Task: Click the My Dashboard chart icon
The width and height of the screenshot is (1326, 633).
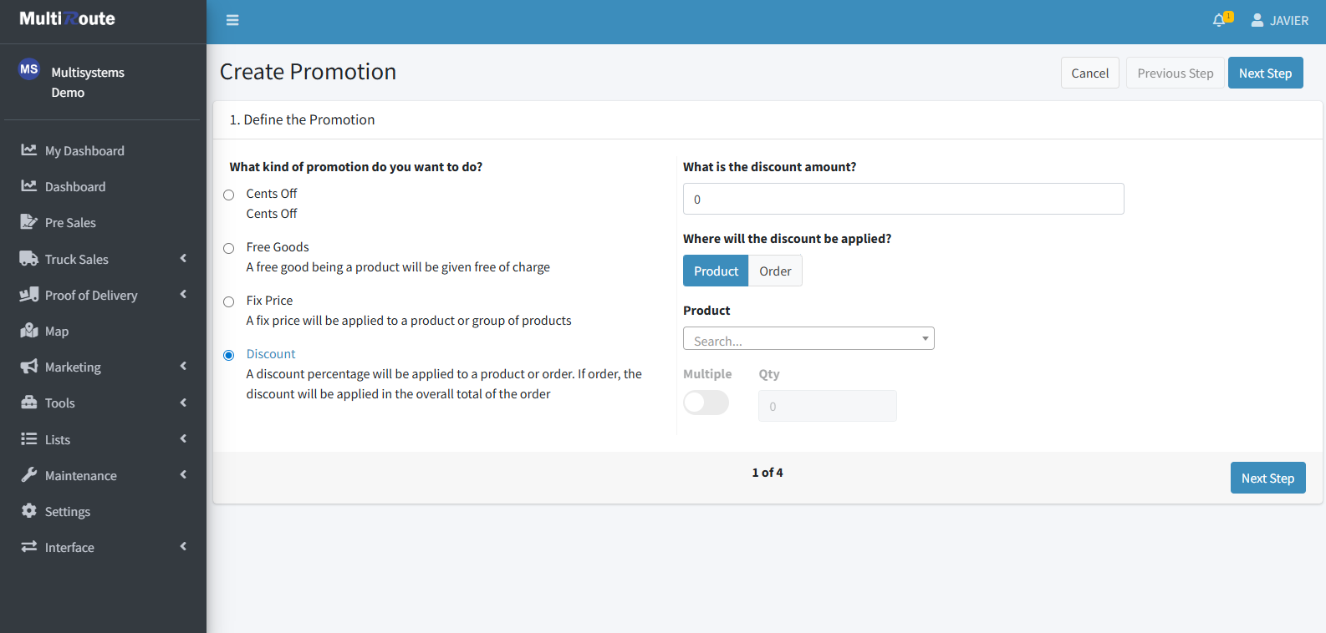Action: coord(29,150)
